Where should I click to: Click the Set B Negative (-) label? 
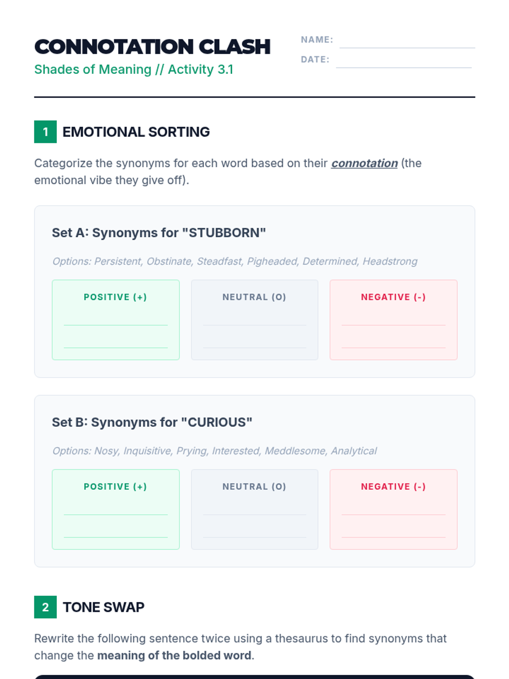(393, 487)
